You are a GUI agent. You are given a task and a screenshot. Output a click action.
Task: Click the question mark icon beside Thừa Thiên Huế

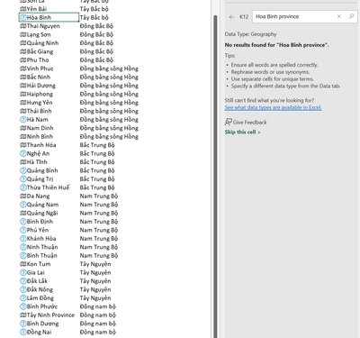23,187
